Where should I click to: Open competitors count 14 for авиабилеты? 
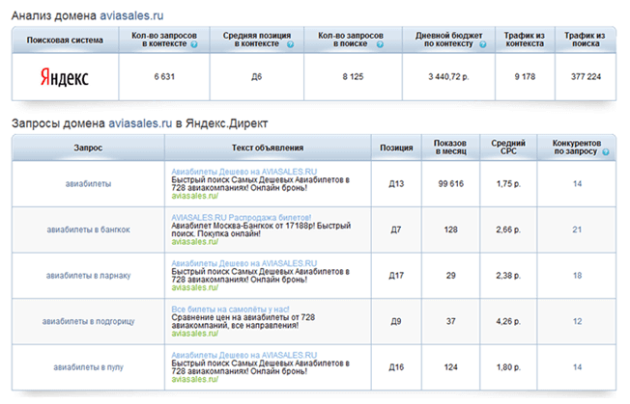tap(577, 183)
